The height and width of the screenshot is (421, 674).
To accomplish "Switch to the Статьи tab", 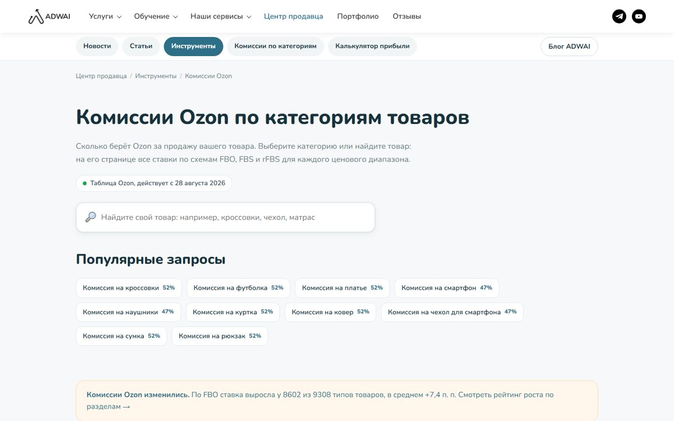I will (x=141, y=47).
